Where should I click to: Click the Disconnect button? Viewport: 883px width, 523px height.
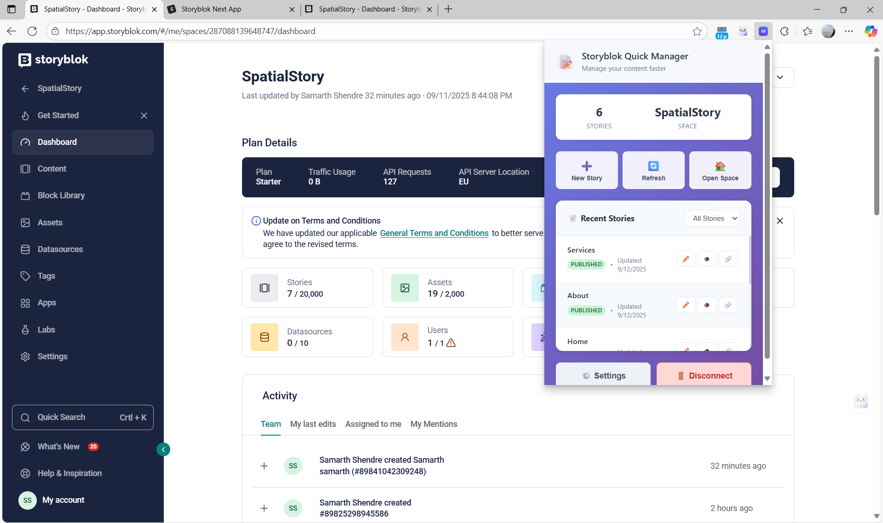(x=704, y=374)
